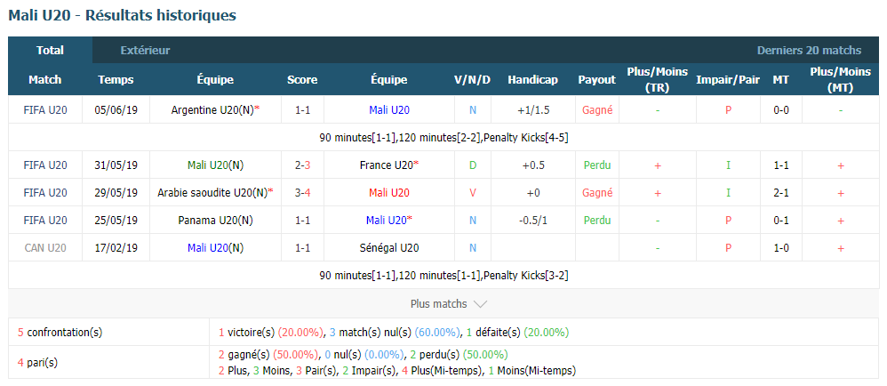Switch to the Total tab
This screenshot has height=386, width=887.
pyautogui.click(x=51, y=51)
